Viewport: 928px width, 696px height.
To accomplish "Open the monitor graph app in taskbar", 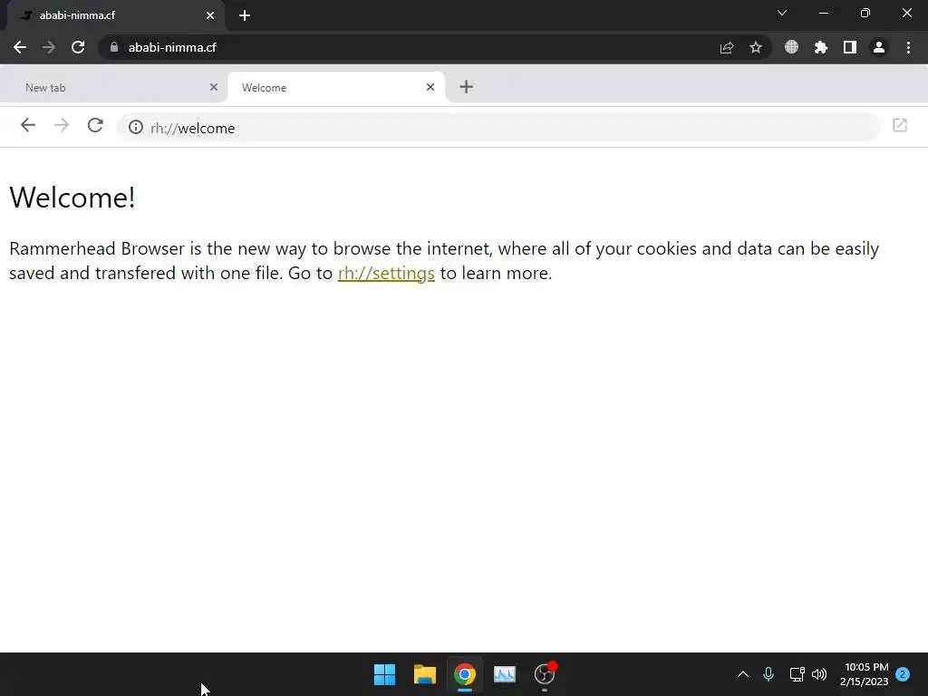I will coord(504,674).
